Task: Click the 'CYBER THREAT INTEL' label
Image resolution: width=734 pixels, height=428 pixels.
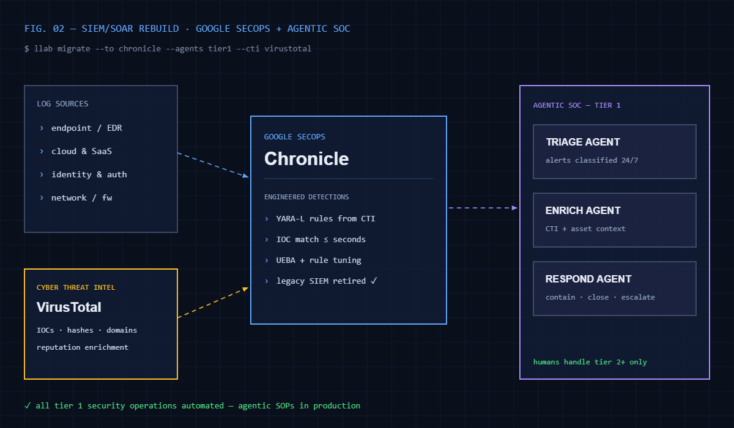Action: click(76, 287)
